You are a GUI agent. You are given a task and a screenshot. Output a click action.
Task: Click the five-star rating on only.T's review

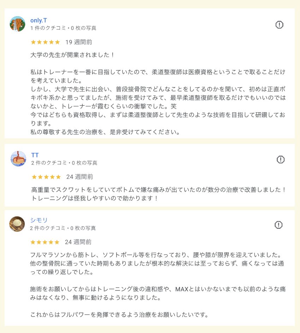tap(45, 42)
